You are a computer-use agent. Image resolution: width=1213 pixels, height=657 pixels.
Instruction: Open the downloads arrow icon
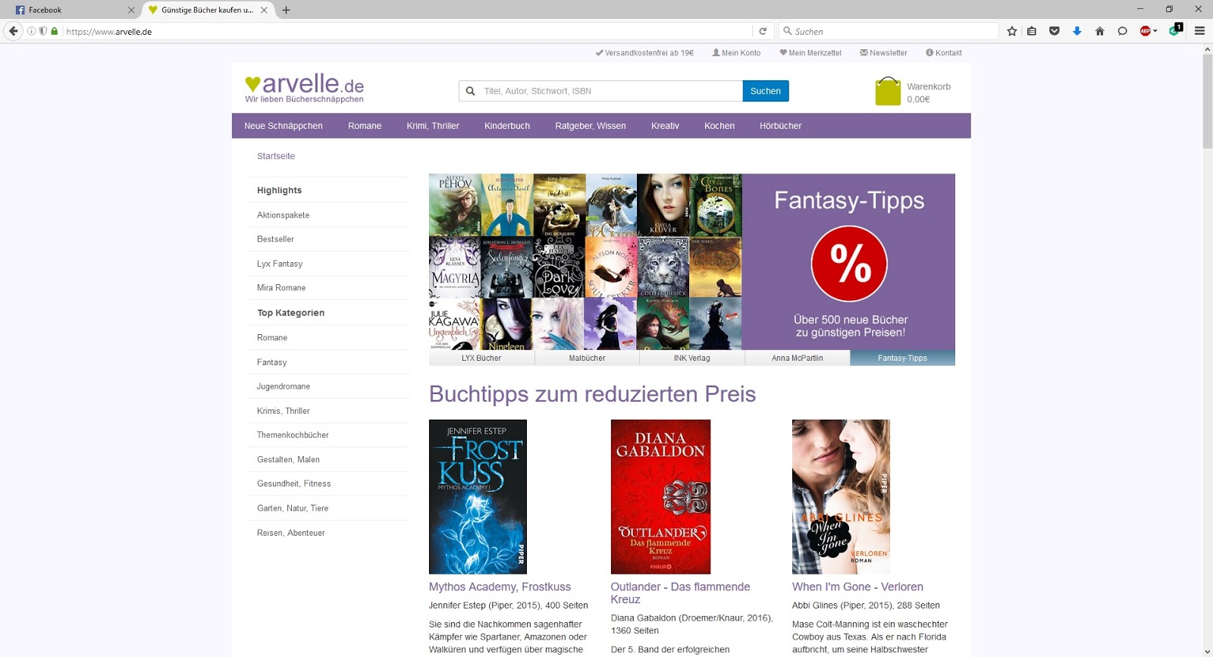pyautogui.click(x=1077, y=31)
